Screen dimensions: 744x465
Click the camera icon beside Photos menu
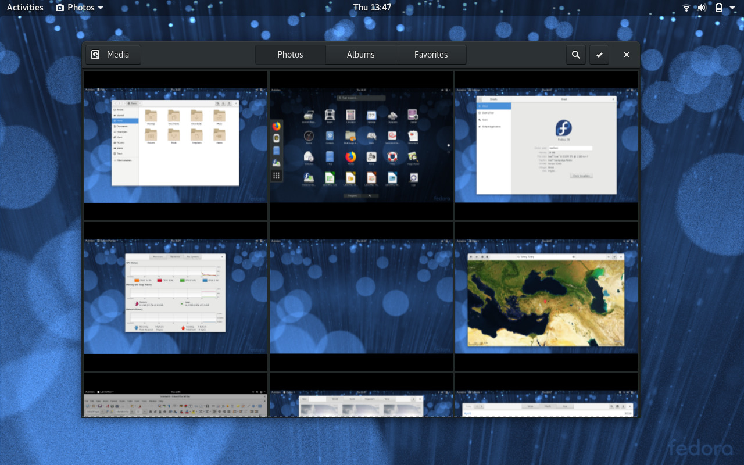[60, 8]
